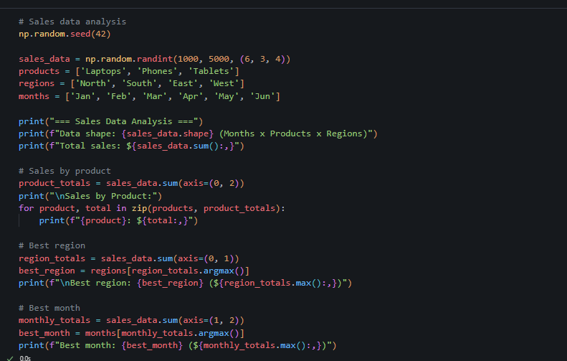Click the region_totals assignment line
The height and width of the screenshot is (361, 567).
tap(129, 258)
